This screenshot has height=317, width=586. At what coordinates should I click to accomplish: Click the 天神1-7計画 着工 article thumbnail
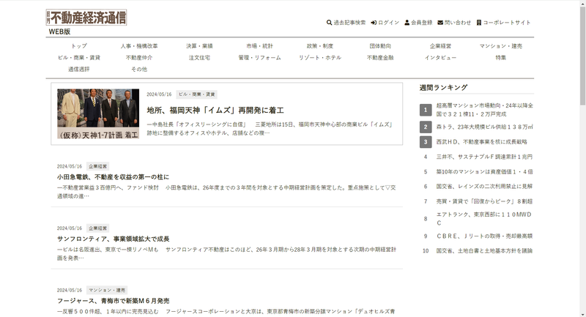pyautogui.click(x=98, y=114)
